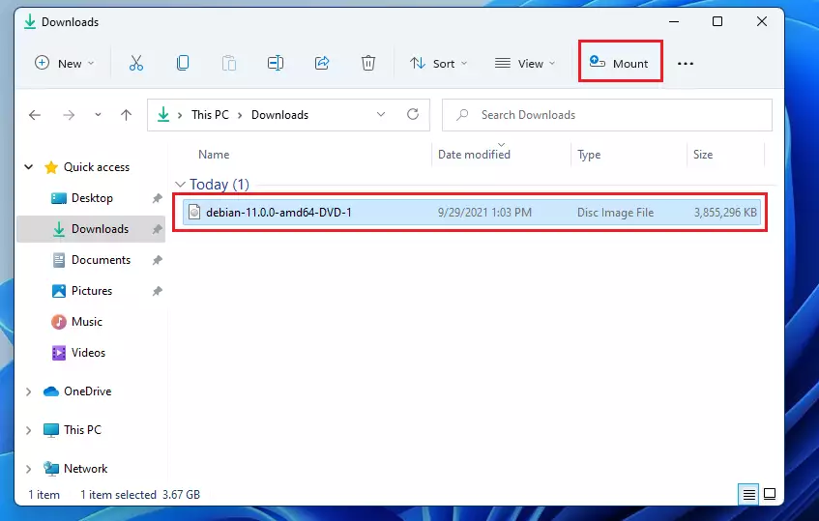Click the Copy icon in toolbar
The image size is (819, 521).
tap(183, 63)
